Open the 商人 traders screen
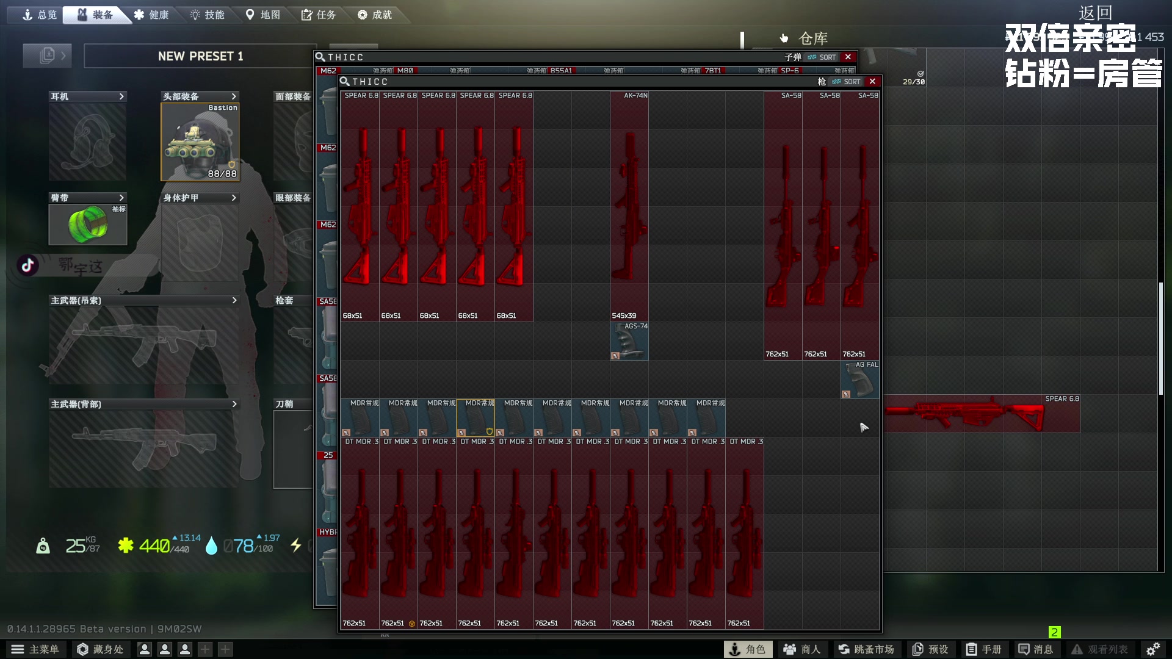This screenshot has width=1172, height=659. pyautogui.click(x=802, y=649)
